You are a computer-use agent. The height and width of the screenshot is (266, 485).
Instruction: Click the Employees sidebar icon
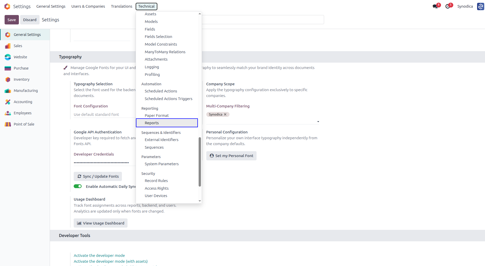click(x=8, y=113)
